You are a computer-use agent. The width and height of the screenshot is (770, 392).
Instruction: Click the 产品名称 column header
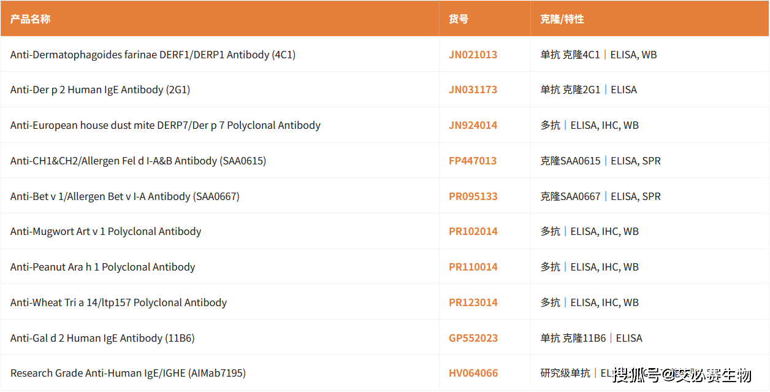pyautogui.click(x=30, y=19)
